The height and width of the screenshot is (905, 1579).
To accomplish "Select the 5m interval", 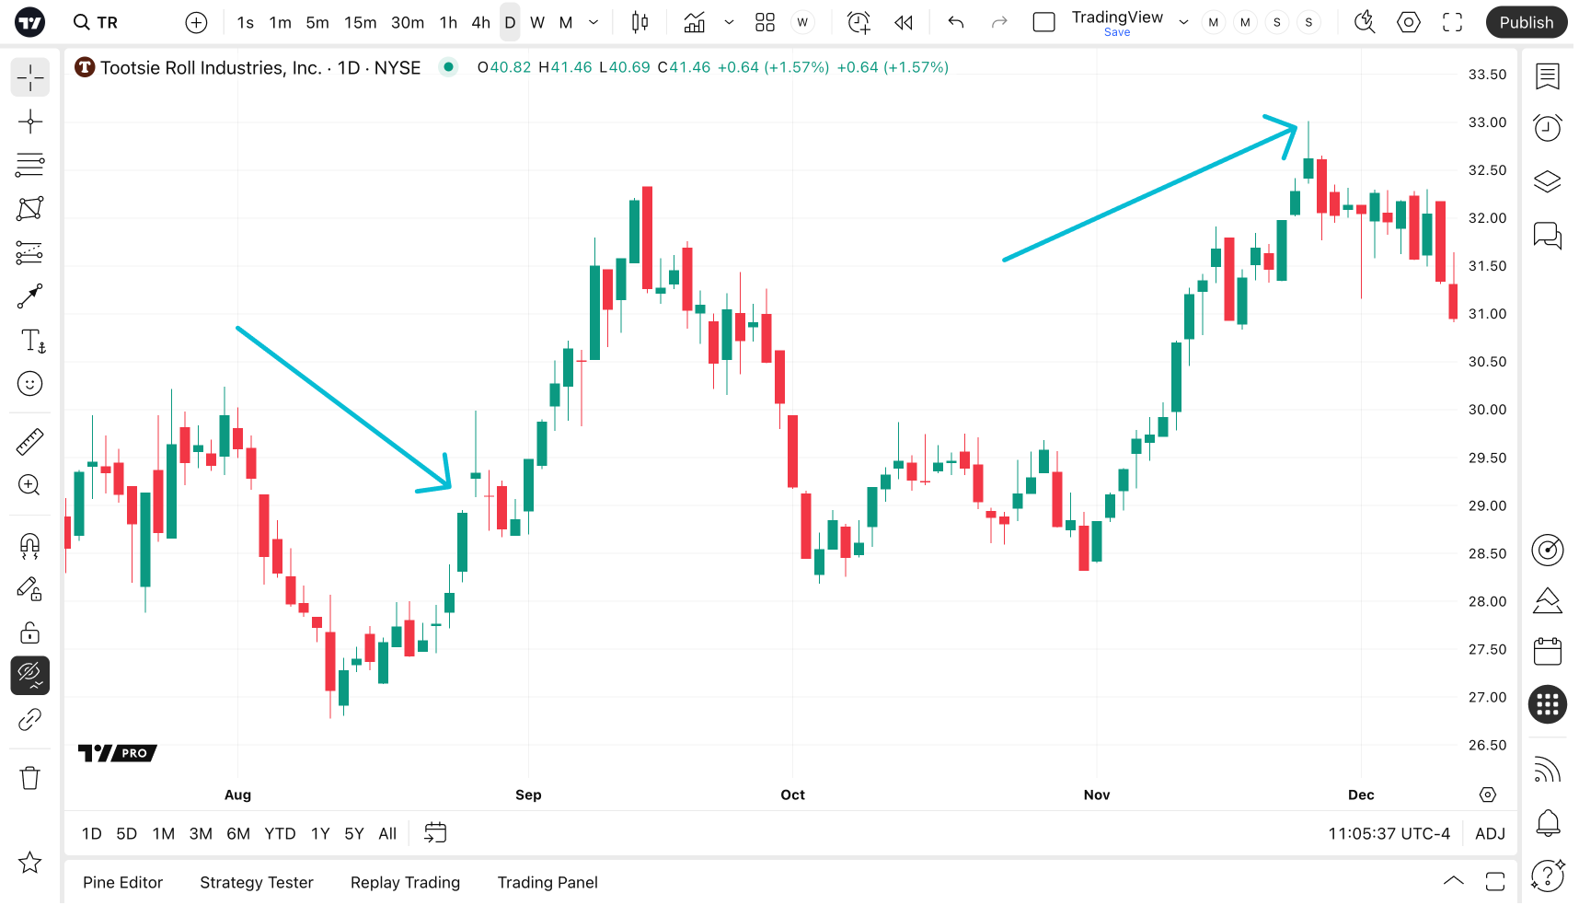I will [317, 22].
